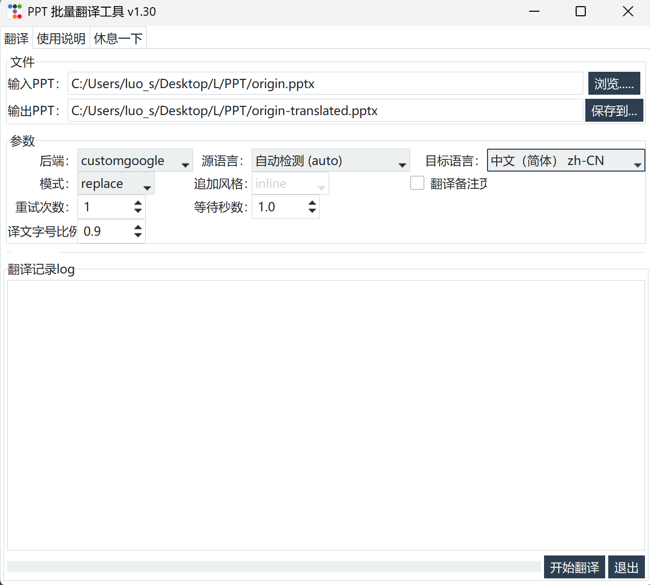Decrease the 等待秒数 wait seconds

[x=312, y=211]
